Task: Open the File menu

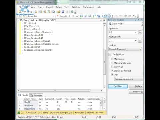Action: tap(20, 7)
